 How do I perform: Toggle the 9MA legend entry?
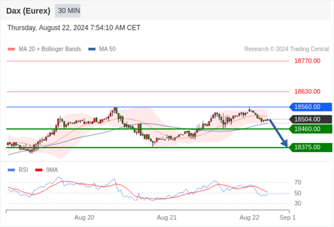pyautogui.click(x=47, y=170)
